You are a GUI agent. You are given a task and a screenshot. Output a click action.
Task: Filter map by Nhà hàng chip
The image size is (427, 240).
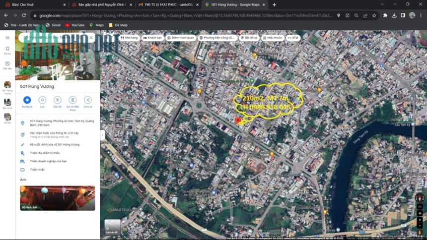(130, 38)
